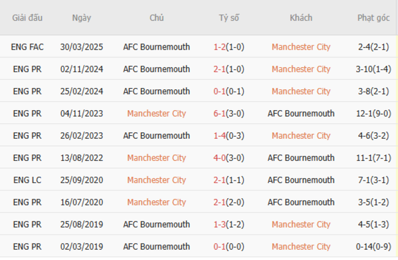
Task: Click AFC Bournemouth in the 16/07/2020 row
Action: point(301,202)
